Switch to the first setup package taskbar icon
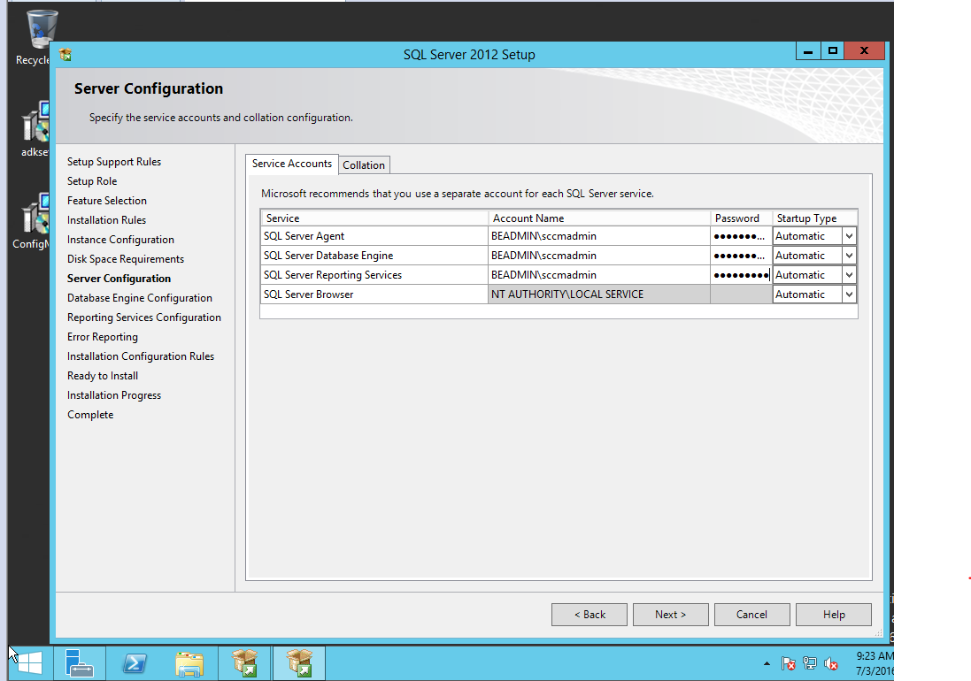The image size is (971, 681). pos(244,663)
